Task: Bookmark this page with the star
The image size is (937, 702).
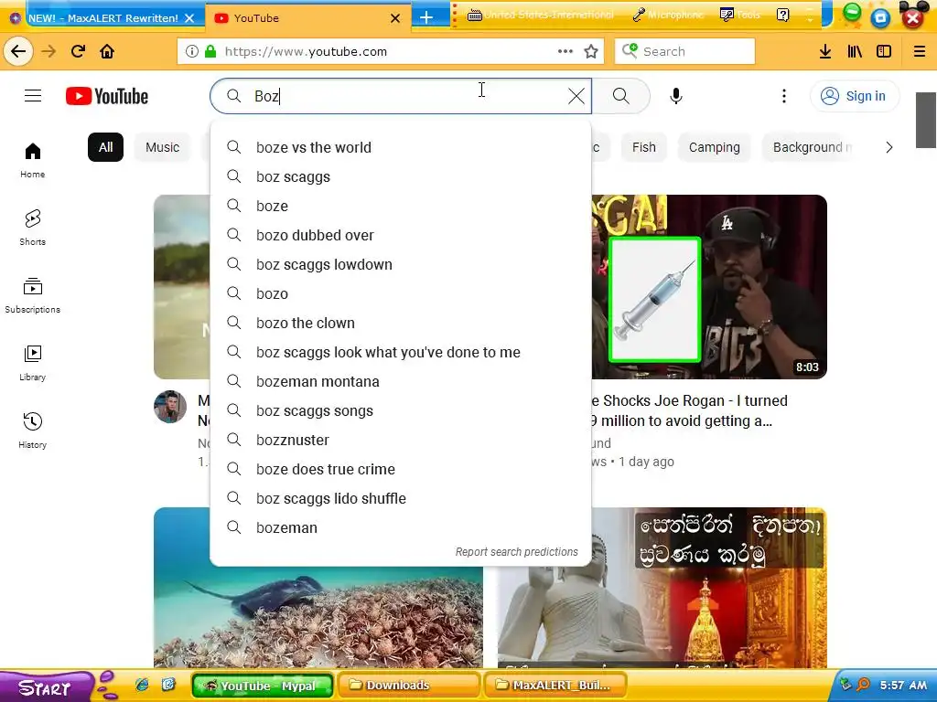Action: [x=591, y=51]
